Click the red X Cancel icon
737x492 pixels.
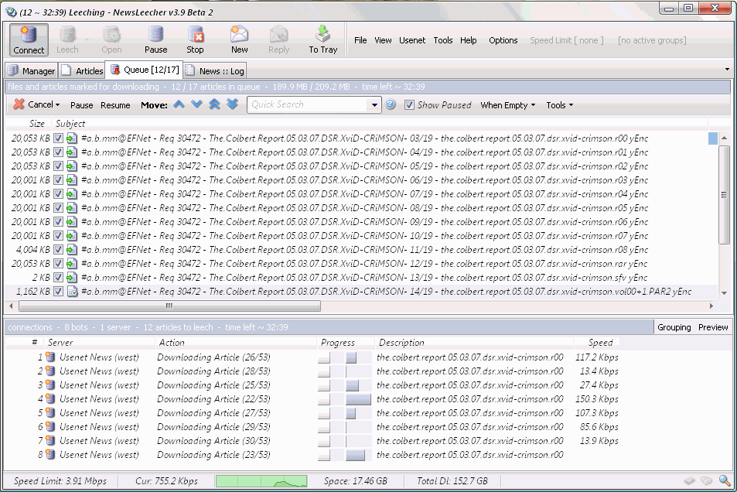click(19, 104)
